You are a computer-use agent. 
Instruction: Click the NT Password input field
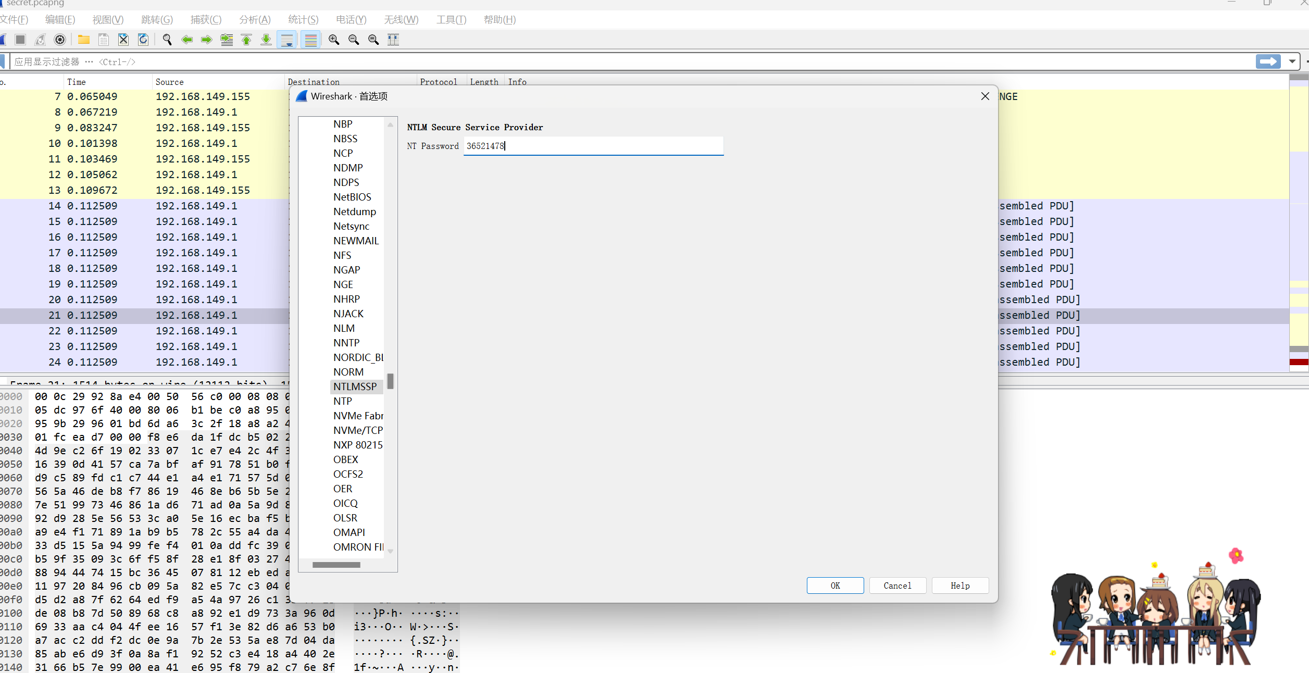click(593, 146)
